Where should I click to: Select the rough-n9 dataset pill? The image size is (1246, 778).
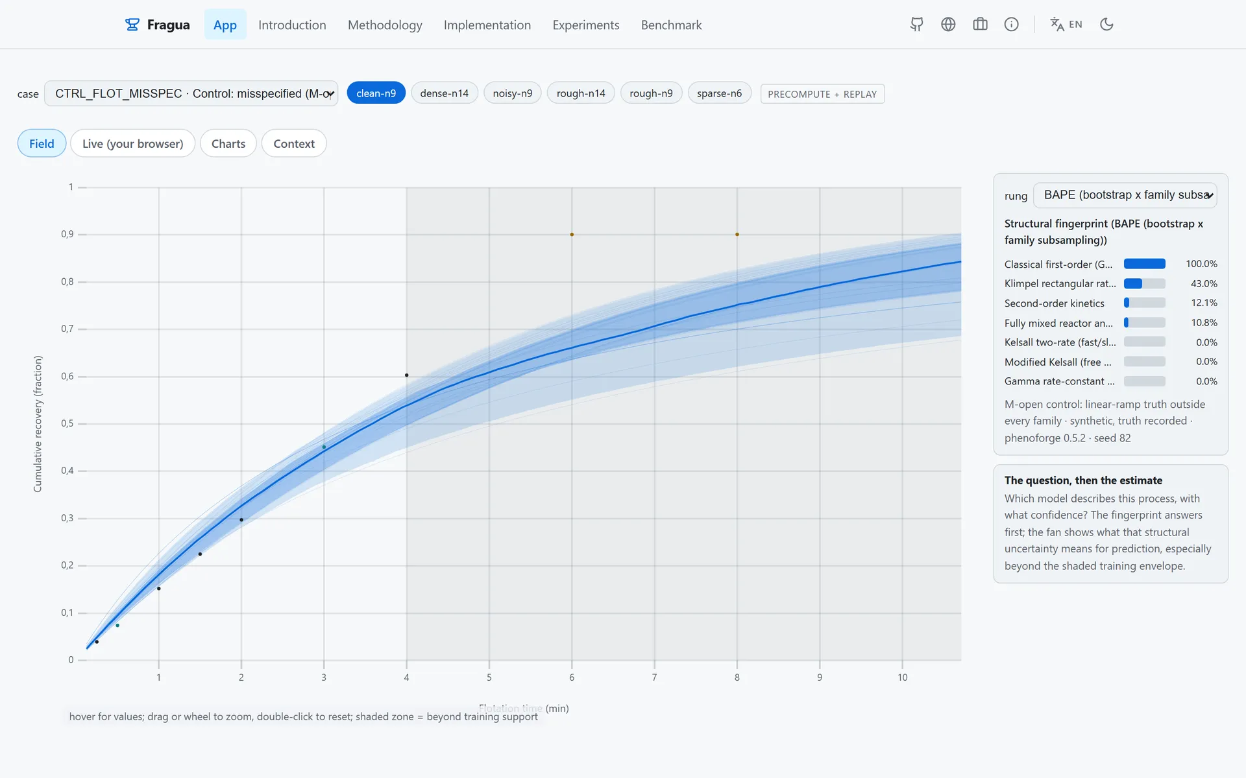(x=651, y=93)
